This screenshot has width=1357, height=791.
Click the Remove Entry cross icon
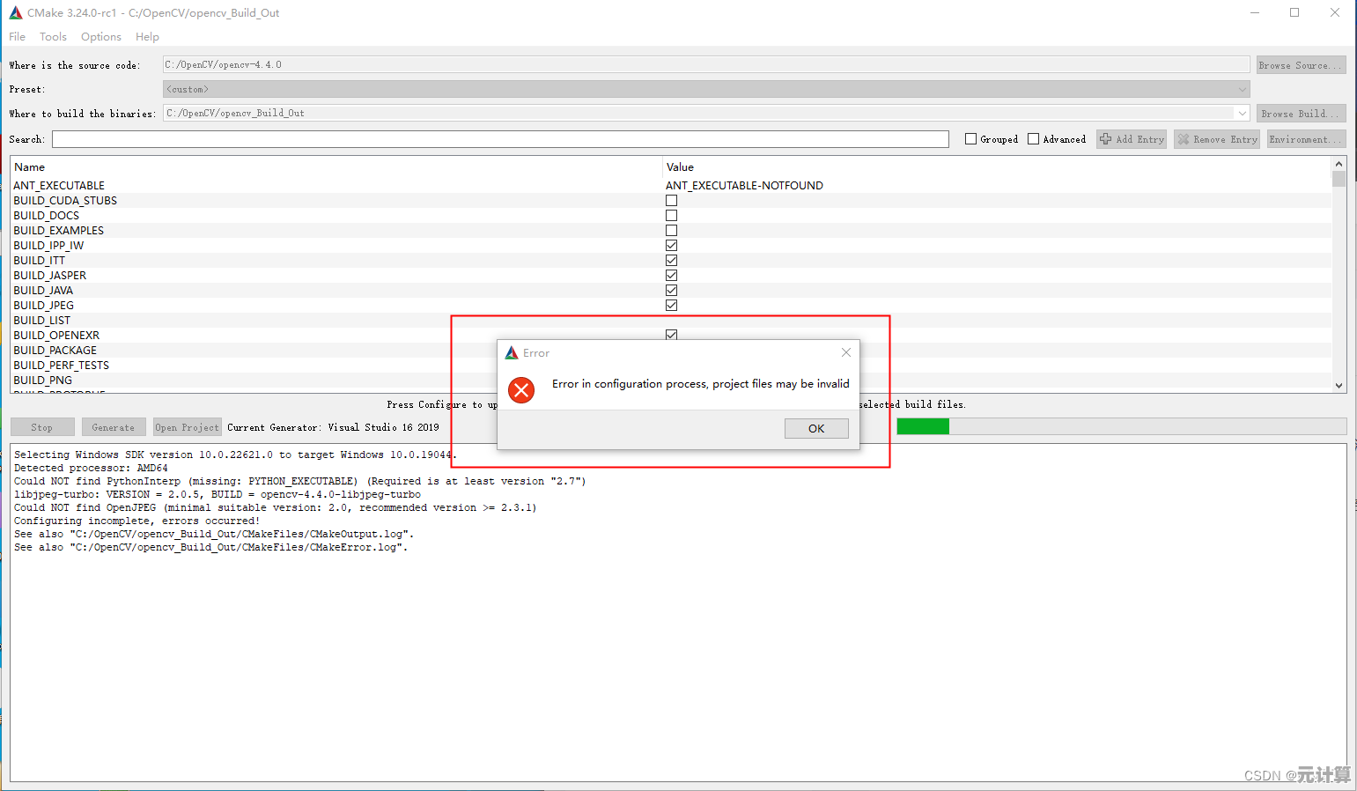(1184, 139)
